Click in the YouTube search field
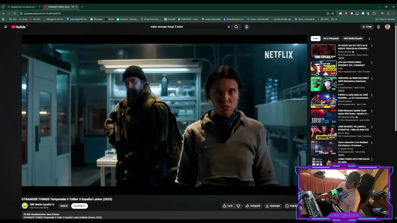The image size is (397, 223). (188, 27)
